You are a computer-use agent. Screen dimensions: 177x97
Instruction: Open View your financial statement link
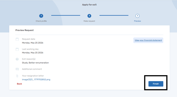tap(148, 40)
